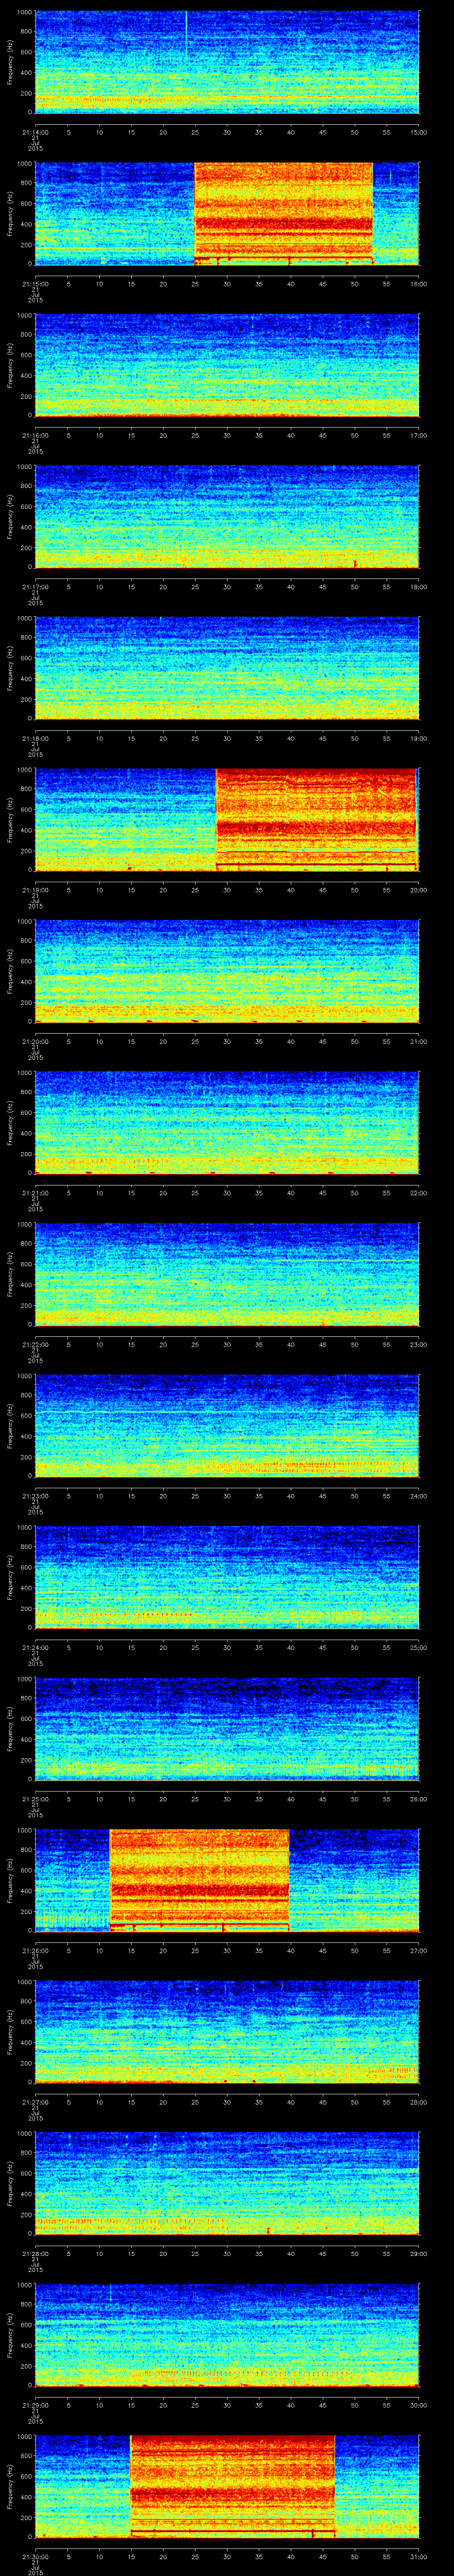Click the 21:23:00 time label
The image size is (454, 2576).
pos(35,1496)
